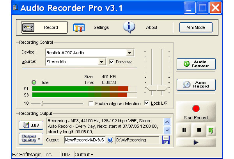The height and width of the screenshot is (159, 234).
Task: Toggle the Lock L/R checkbox
Action: (x=147, y=103)
